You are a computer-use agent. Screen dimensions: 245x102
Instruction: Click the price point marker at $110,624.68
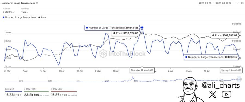click(142, 33)
